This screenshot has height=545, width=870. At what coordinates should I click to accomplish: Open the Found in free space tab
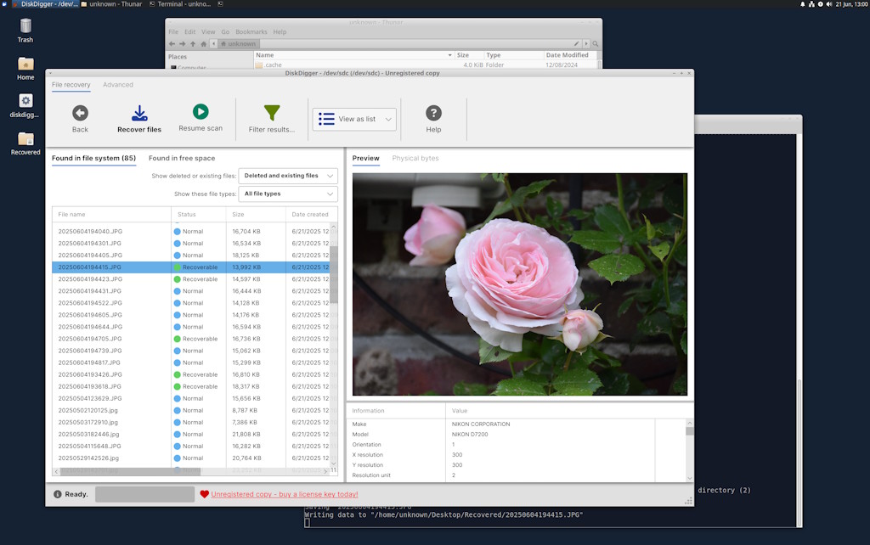coord(183,158)
